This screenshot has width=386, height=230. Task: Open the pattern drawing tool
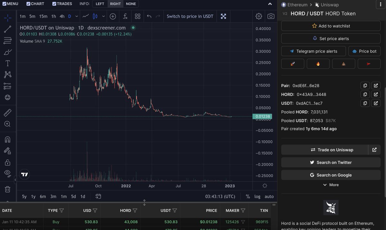coord(8,75)
